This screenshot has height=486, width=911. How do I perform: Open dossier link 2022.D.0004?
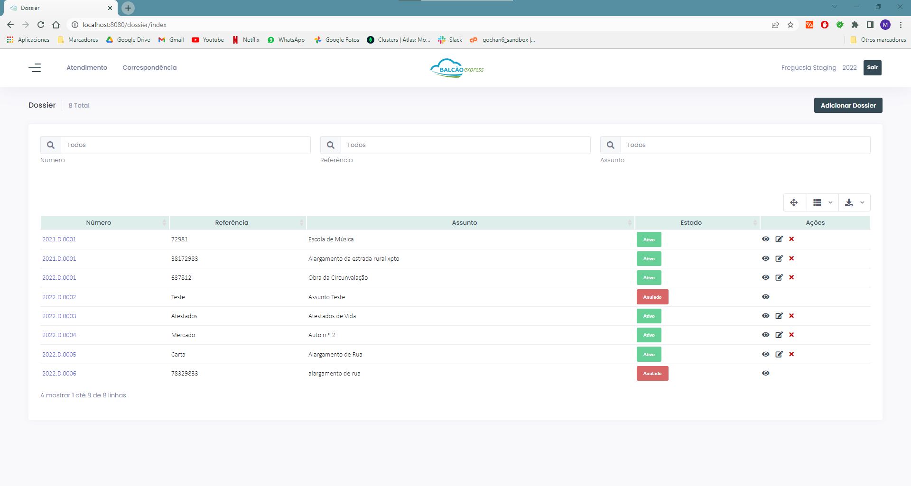59,335
